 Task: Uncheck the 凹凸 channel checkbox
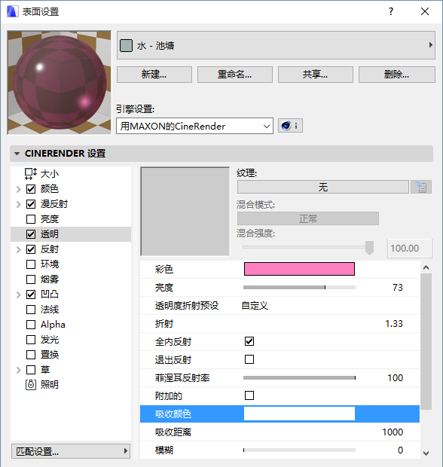31,295
